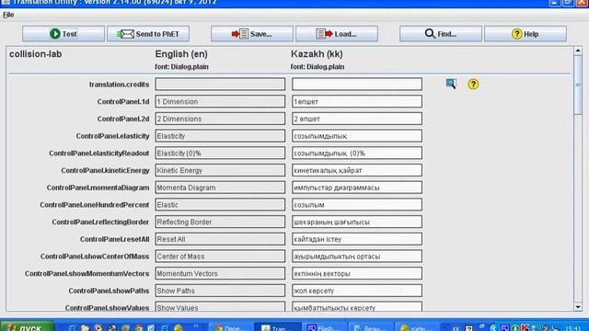Click the Test button with play icon

coord(64,34)
